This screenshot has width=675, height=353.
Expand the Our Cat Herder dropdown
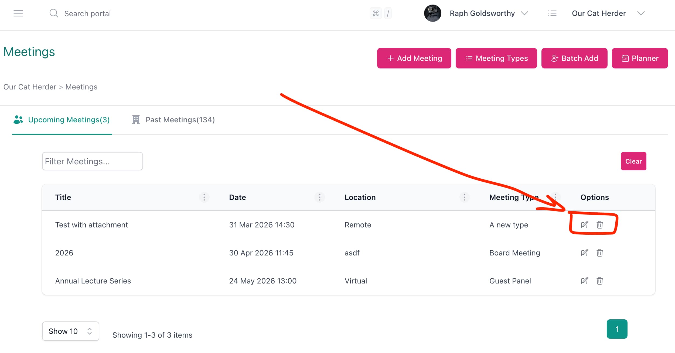641,13
